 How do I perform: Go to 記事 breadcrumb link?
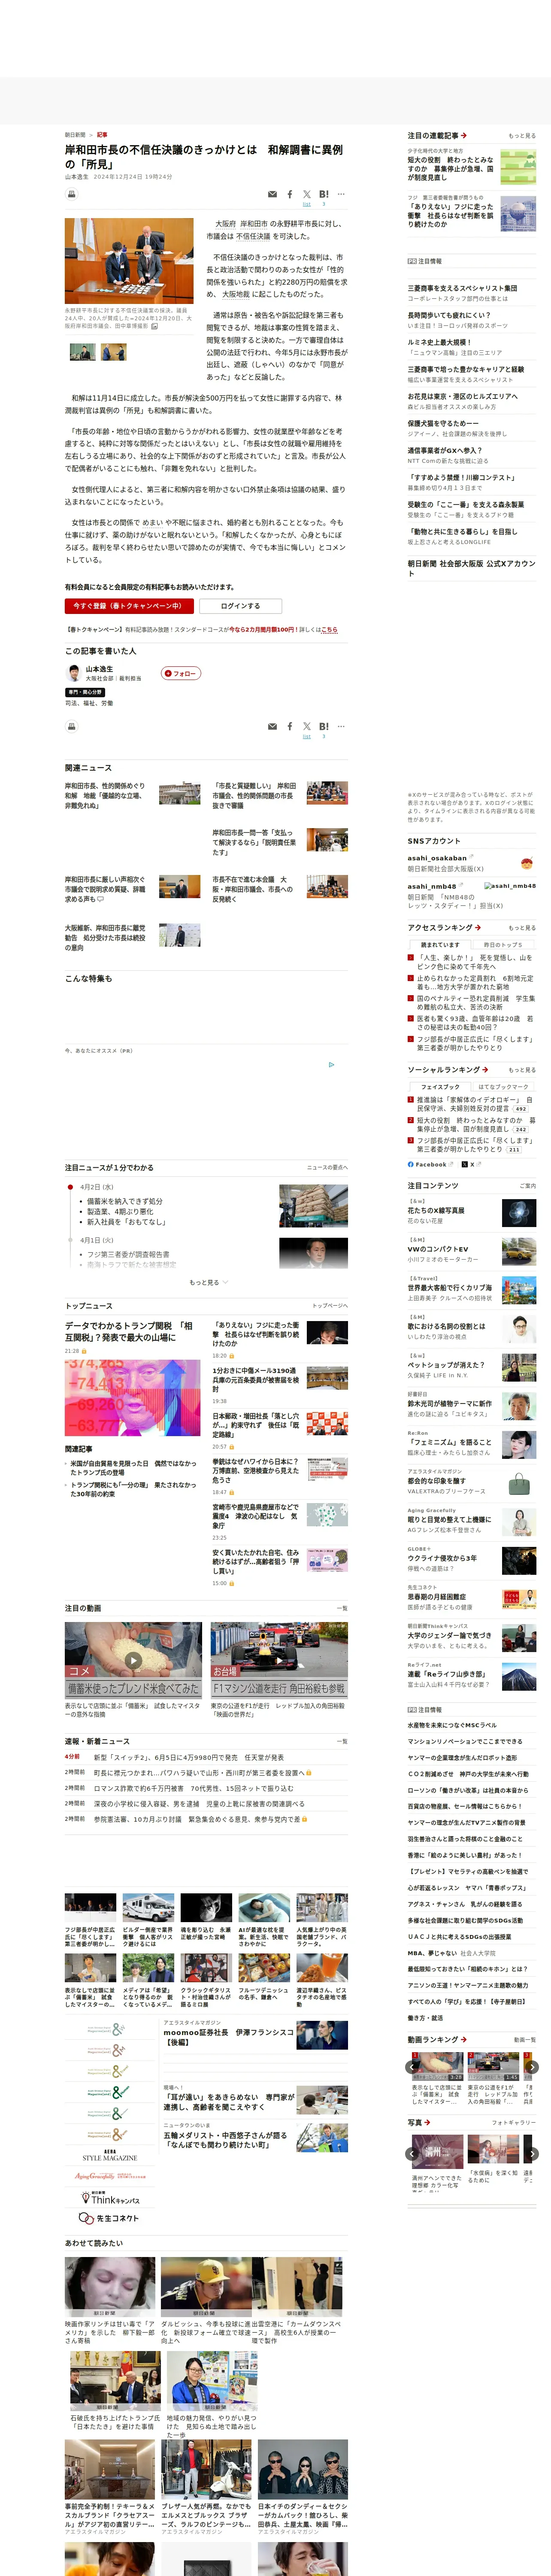click(102, 134)
